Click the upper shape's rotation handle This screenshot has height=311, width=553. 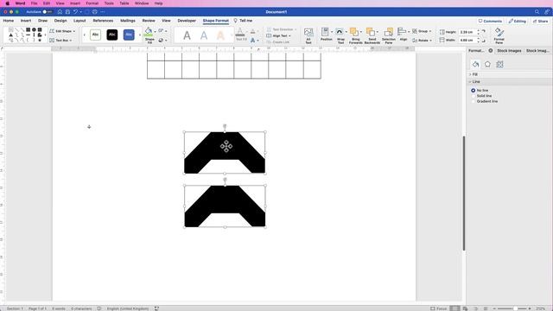pyautogui.click(x=225, y=126)
